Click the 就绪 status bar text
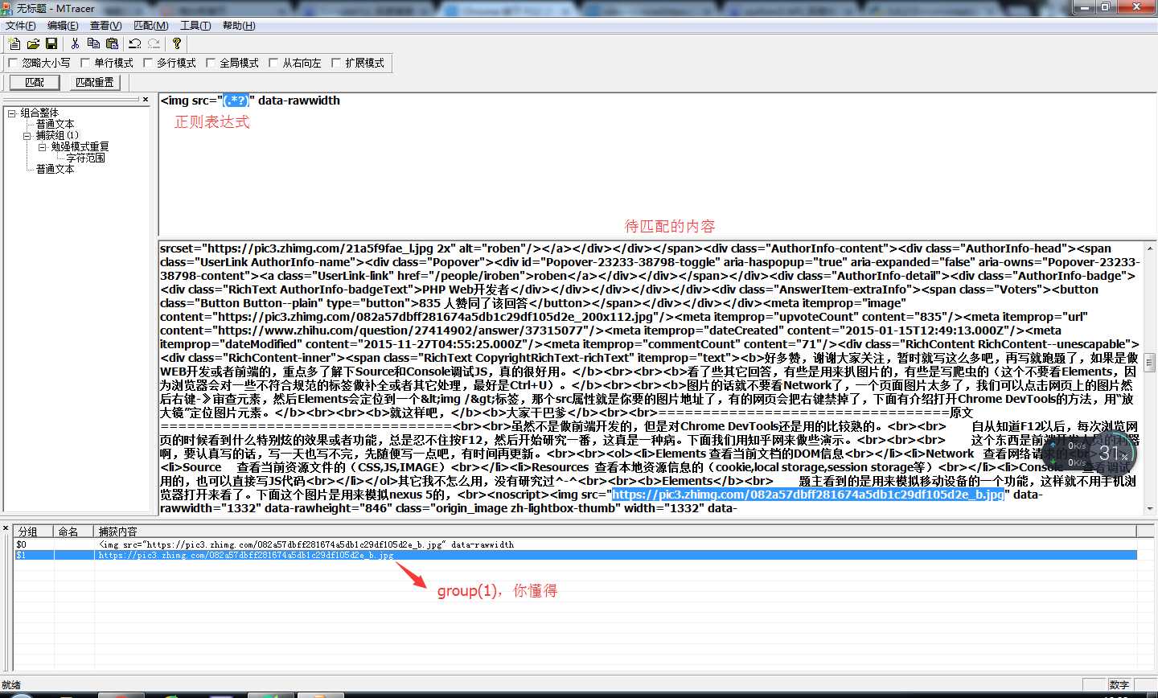 click(11, 685)
